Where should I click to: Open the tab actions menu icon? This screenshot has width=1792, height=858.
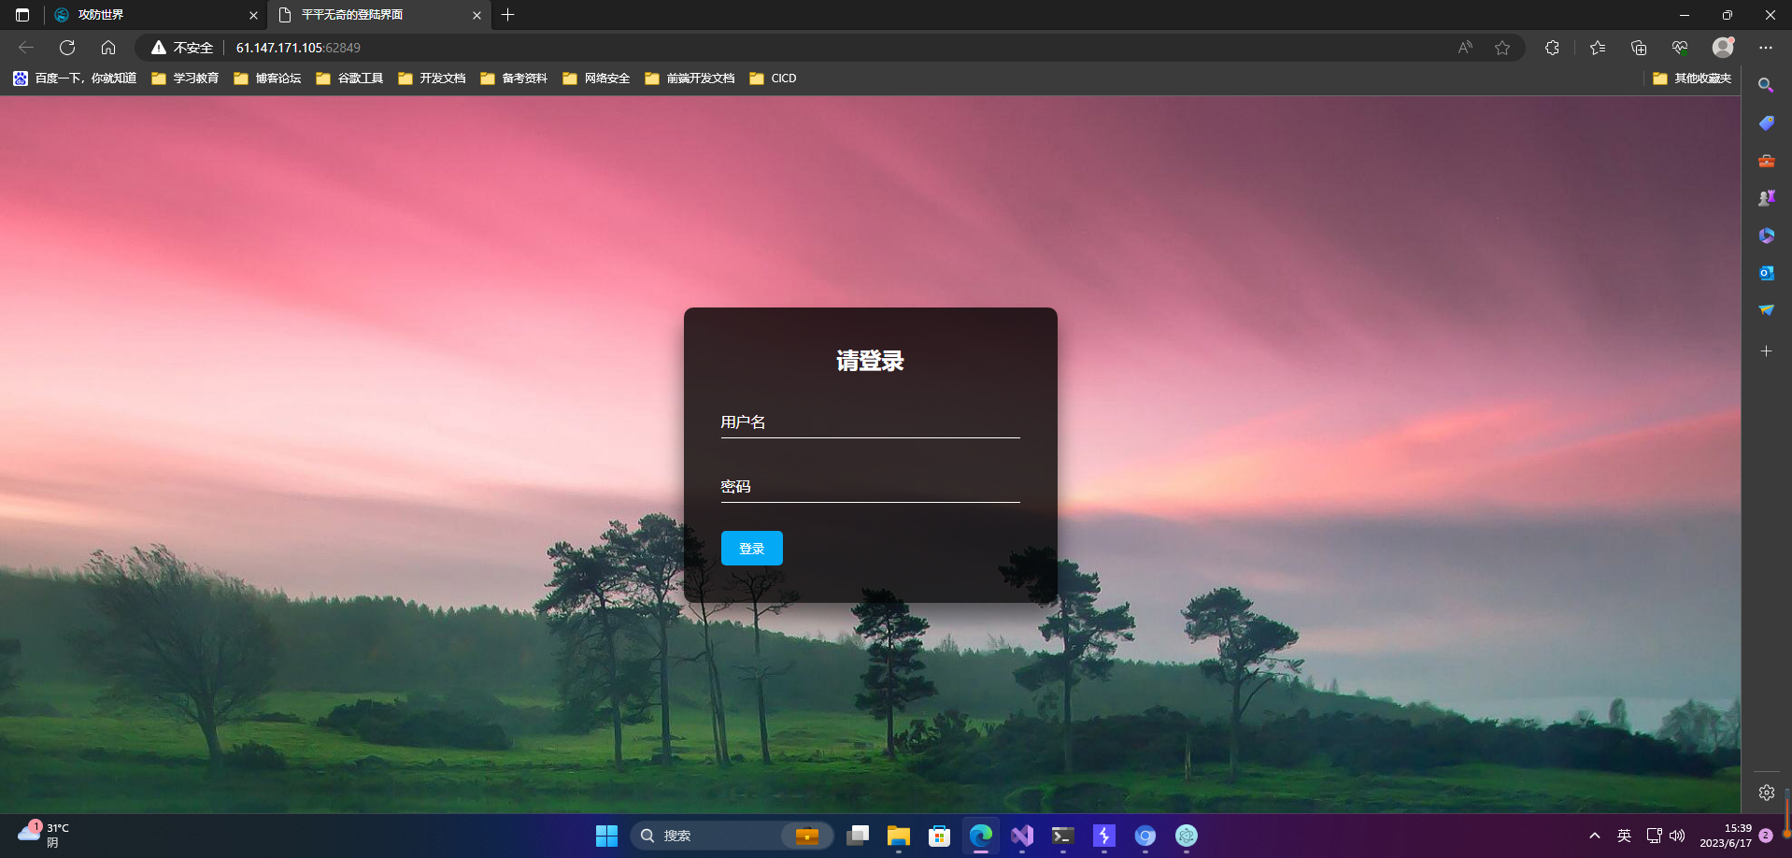(22, 15)
